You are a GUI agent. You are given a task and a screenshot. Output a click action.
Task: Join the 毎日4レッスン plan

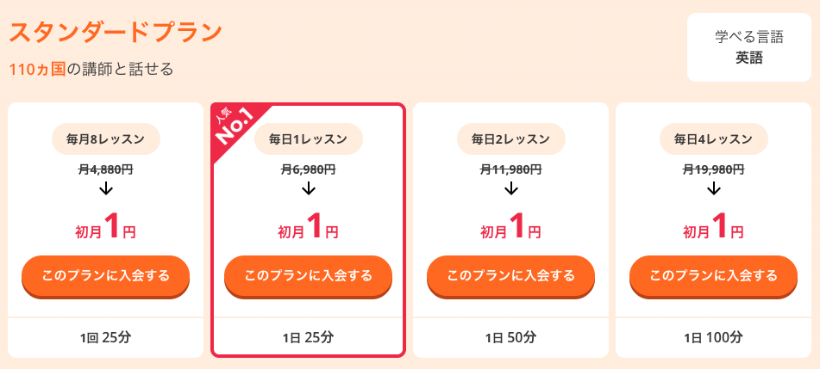[714, 277]
